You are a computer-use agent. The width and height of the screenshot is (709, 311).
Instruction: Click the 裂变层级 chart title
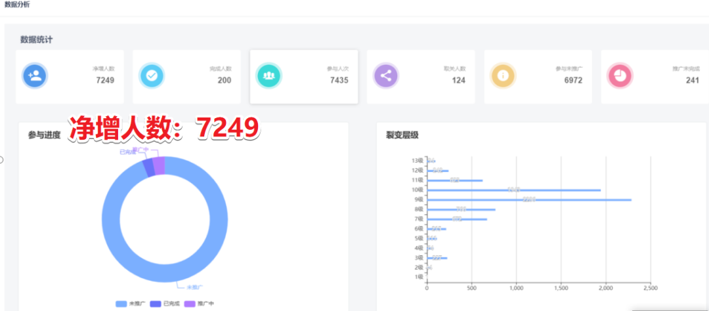(402, 135)
